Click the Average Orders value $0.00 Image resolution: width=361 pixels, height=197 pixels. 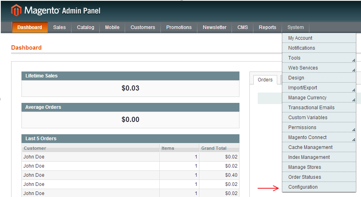pyautogui.click(x=130, y=120)
